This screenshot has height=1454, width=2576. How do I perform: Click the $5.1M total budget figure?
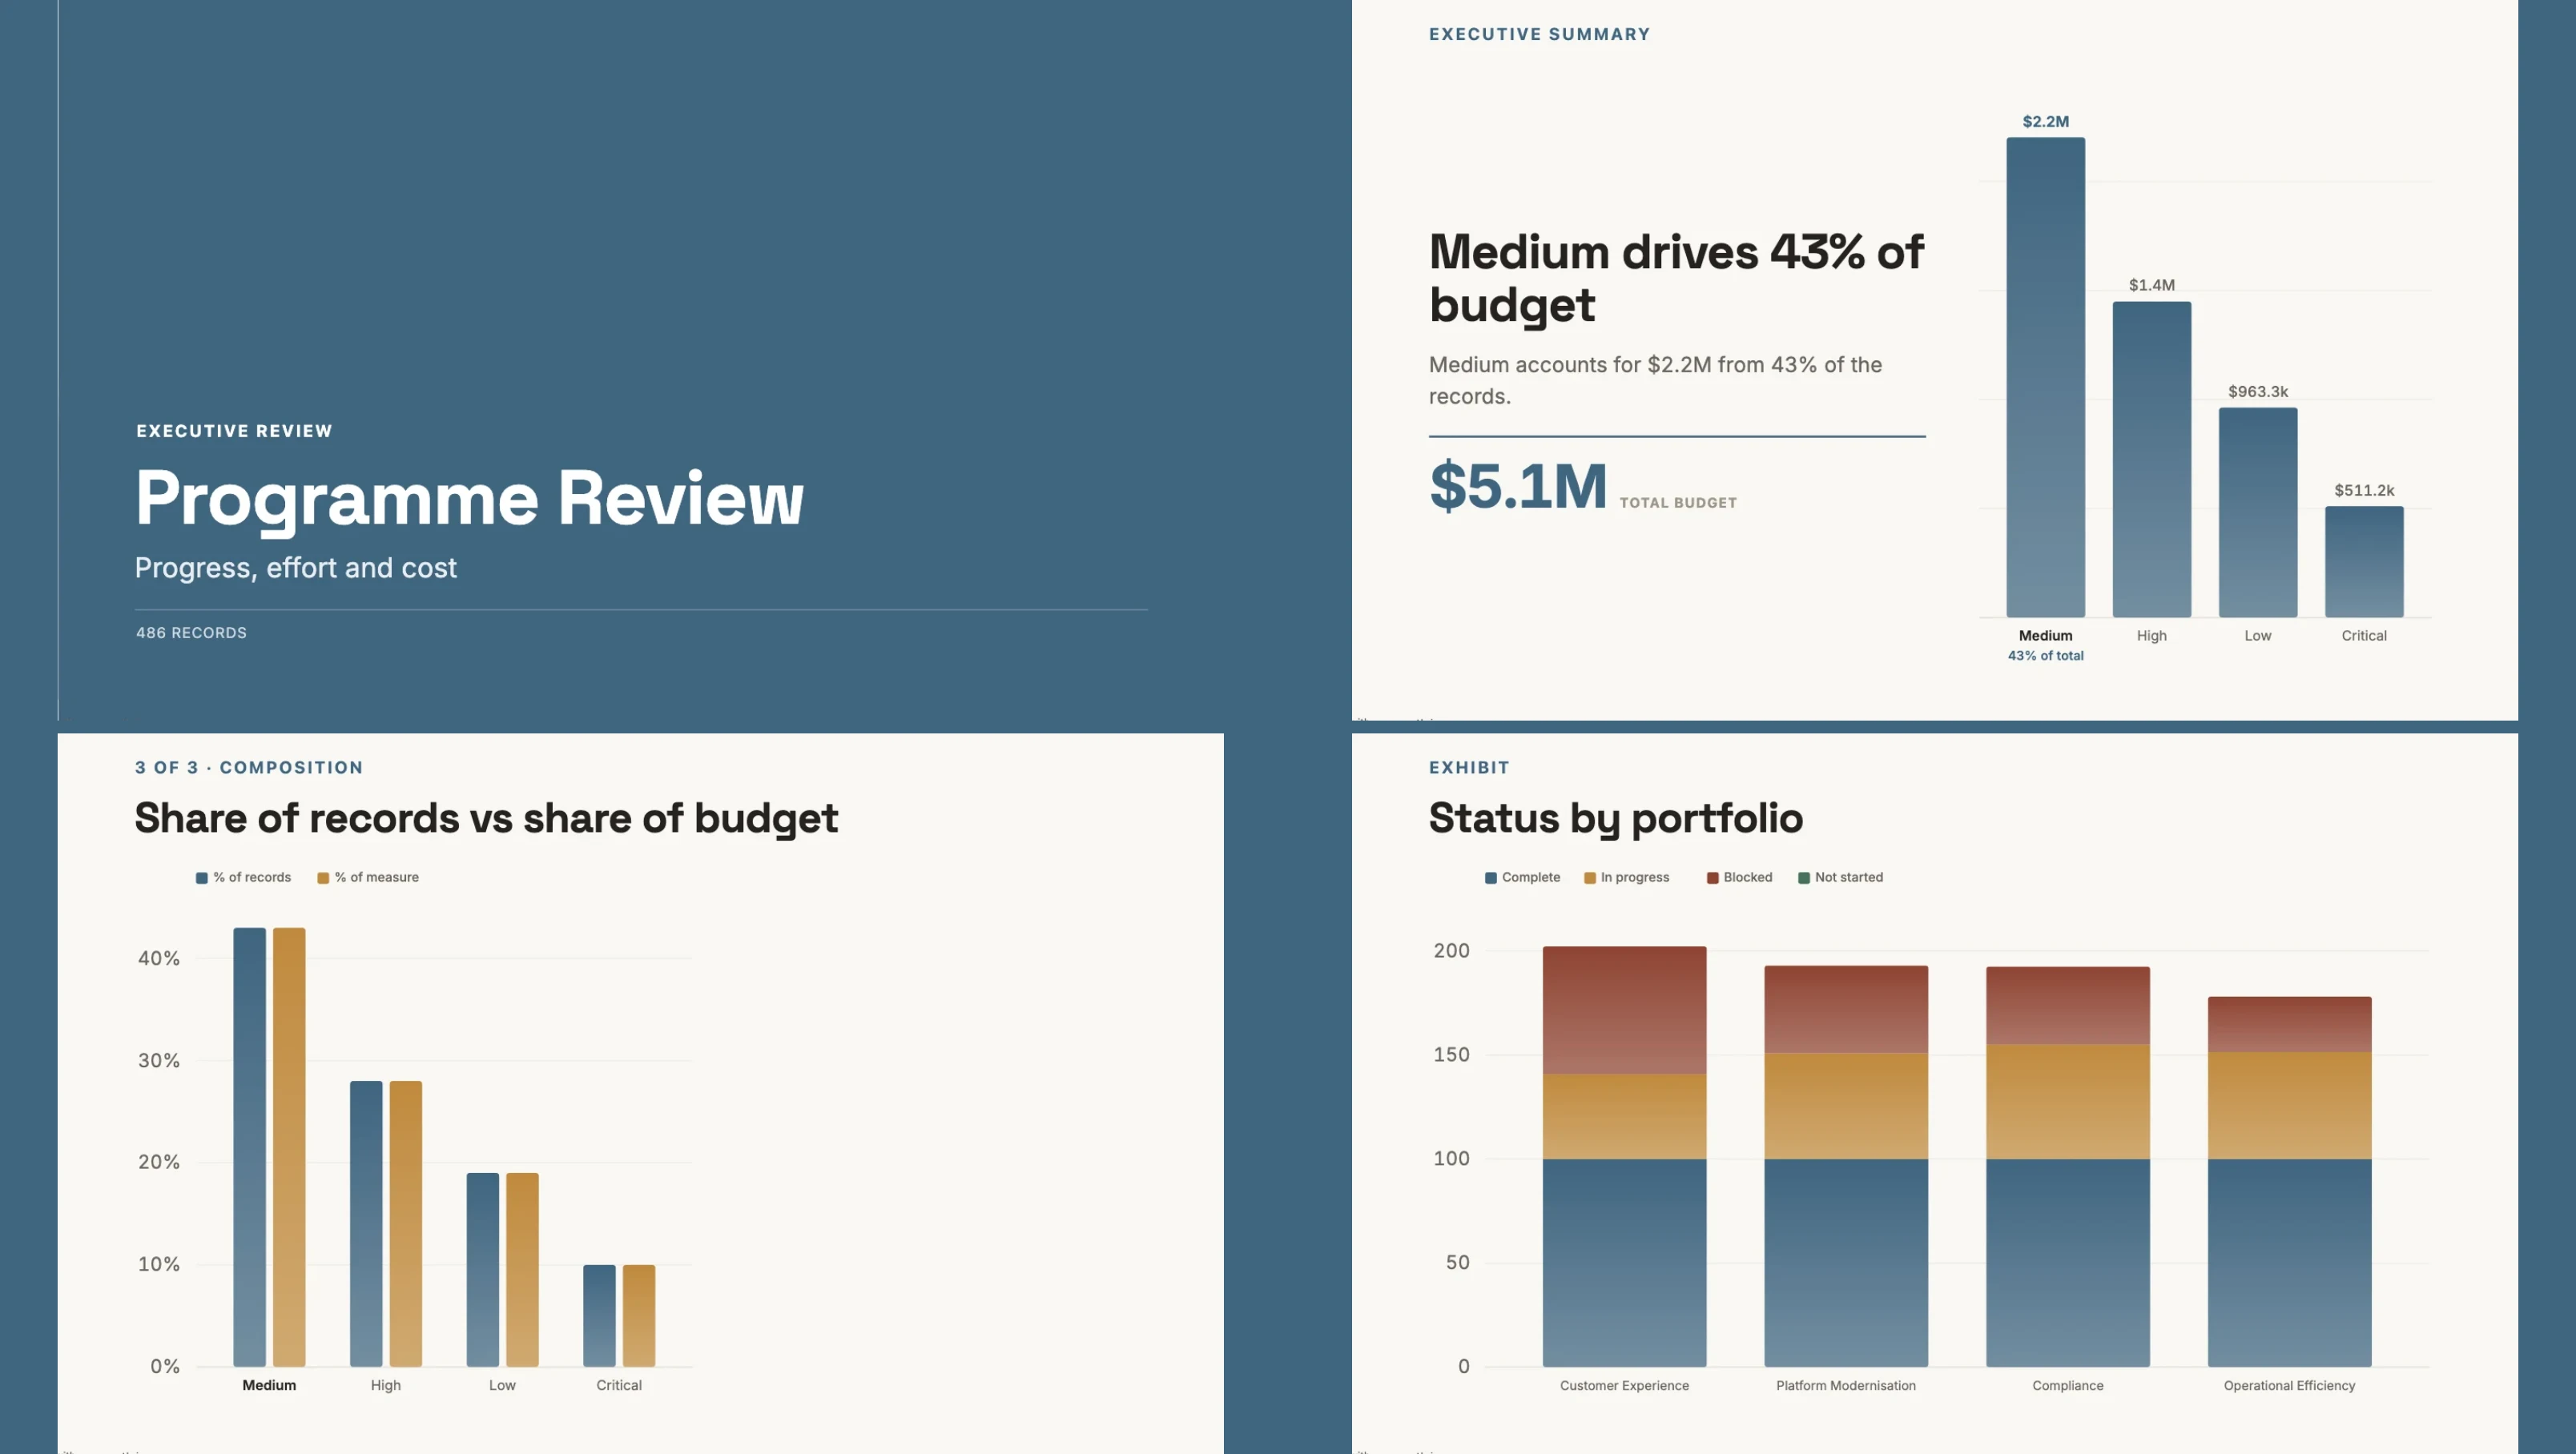(x=1518, y=487)
